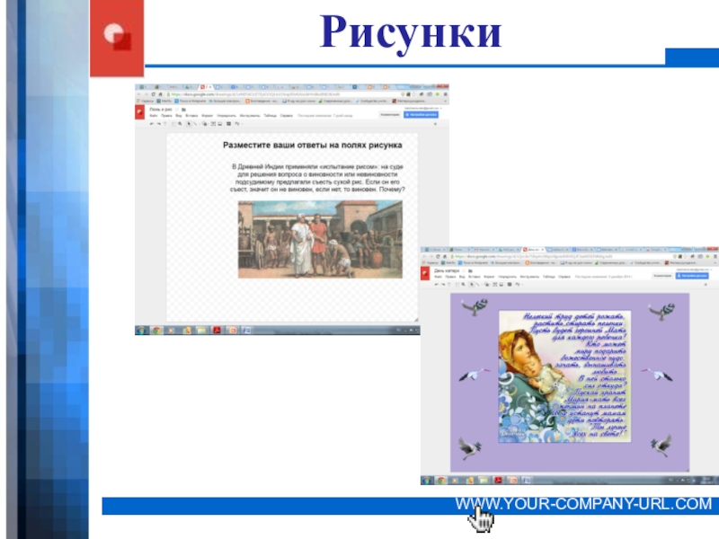Open Формат menu in upper drawing window

pos(208,116)
